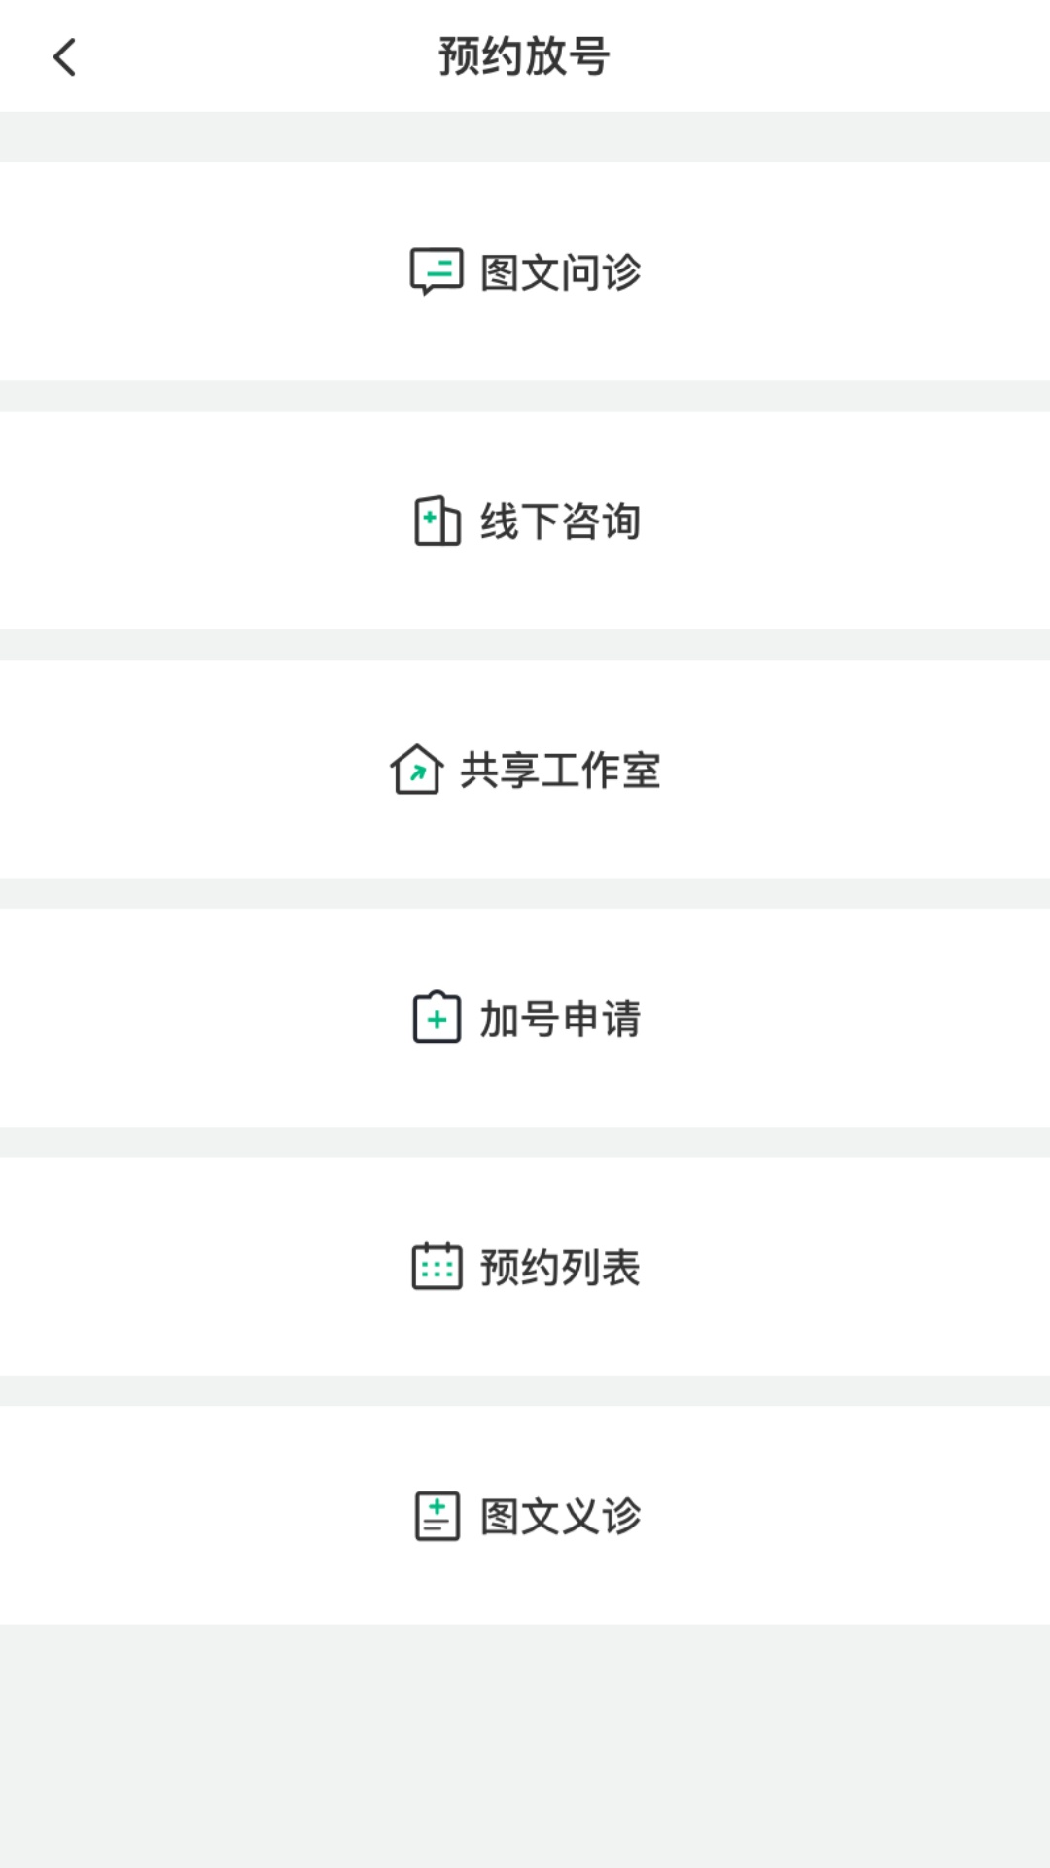Image resolution: width=1050 pixels, height=1868 pixels.
Task: Click the 线下咨询 document icon
Action: click(437, 521)
